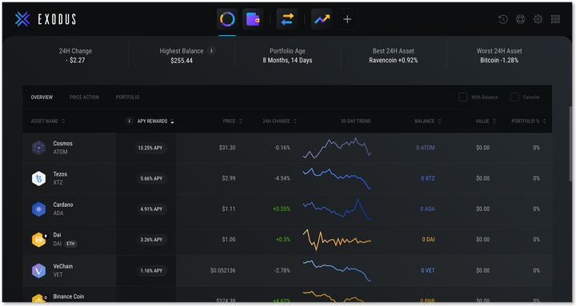
Task: Open the 0 XTZ balance link
Action: pos(427,178)
